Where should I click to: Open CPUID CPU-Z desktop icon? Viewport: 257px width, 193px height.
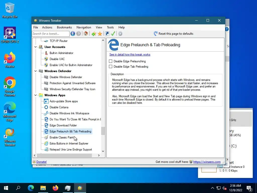pyautogui.click(x=10, y=35)
